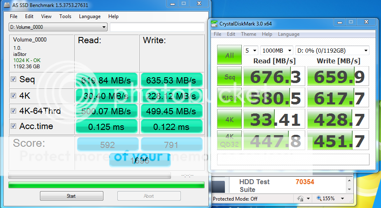
Task: Click the gray test progress bar
Action: (x=89, y=175)
